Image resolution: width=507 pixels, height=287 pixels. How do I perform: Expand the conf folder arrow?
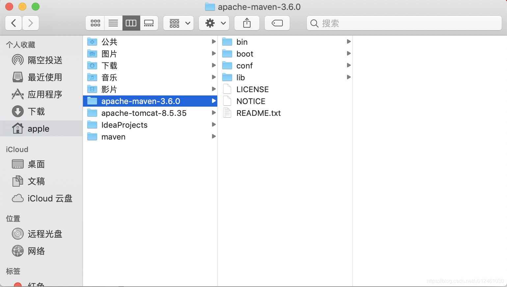tap(349, 65)
